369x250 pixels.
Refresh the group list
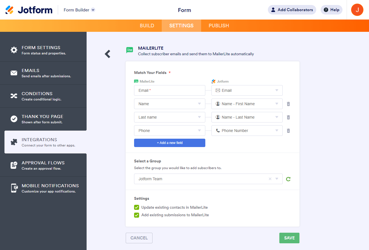pos(288,179)
